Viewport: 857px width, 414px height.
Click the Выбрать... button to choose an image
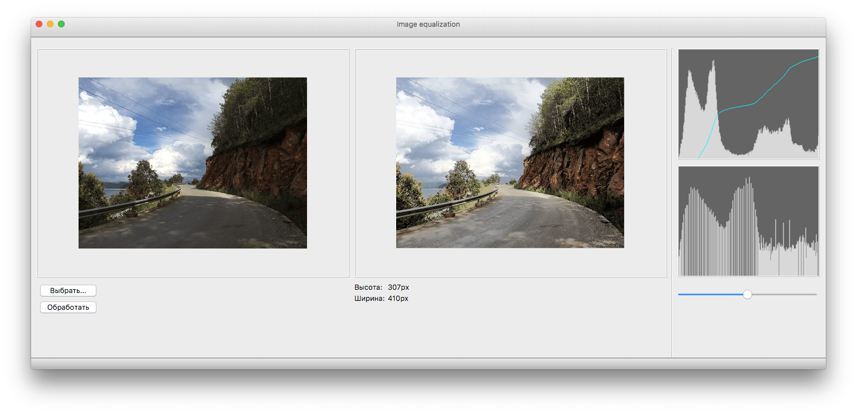pyautogui.click(x=67, y=290)
